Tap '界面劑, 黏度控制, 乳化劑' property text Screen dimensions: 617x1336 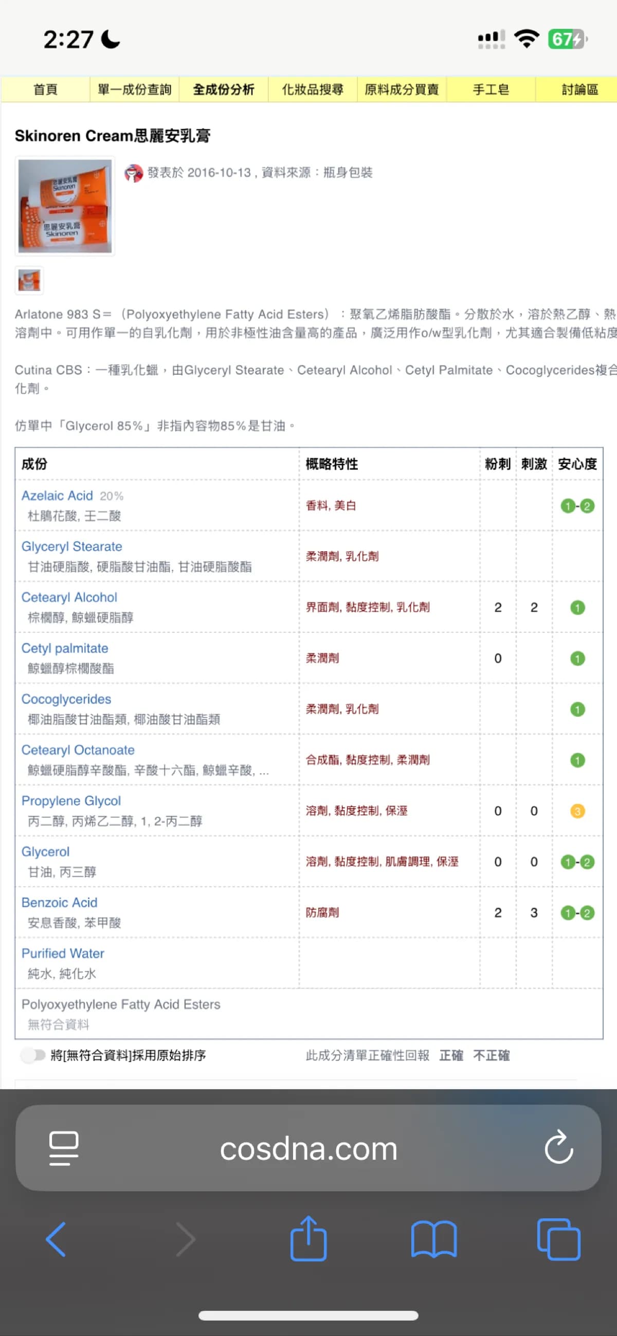tap(368, 607)
